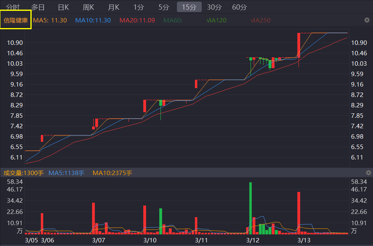Click the 3/11 date marker on the axis
373x246 pixels.
coord(201,240)
